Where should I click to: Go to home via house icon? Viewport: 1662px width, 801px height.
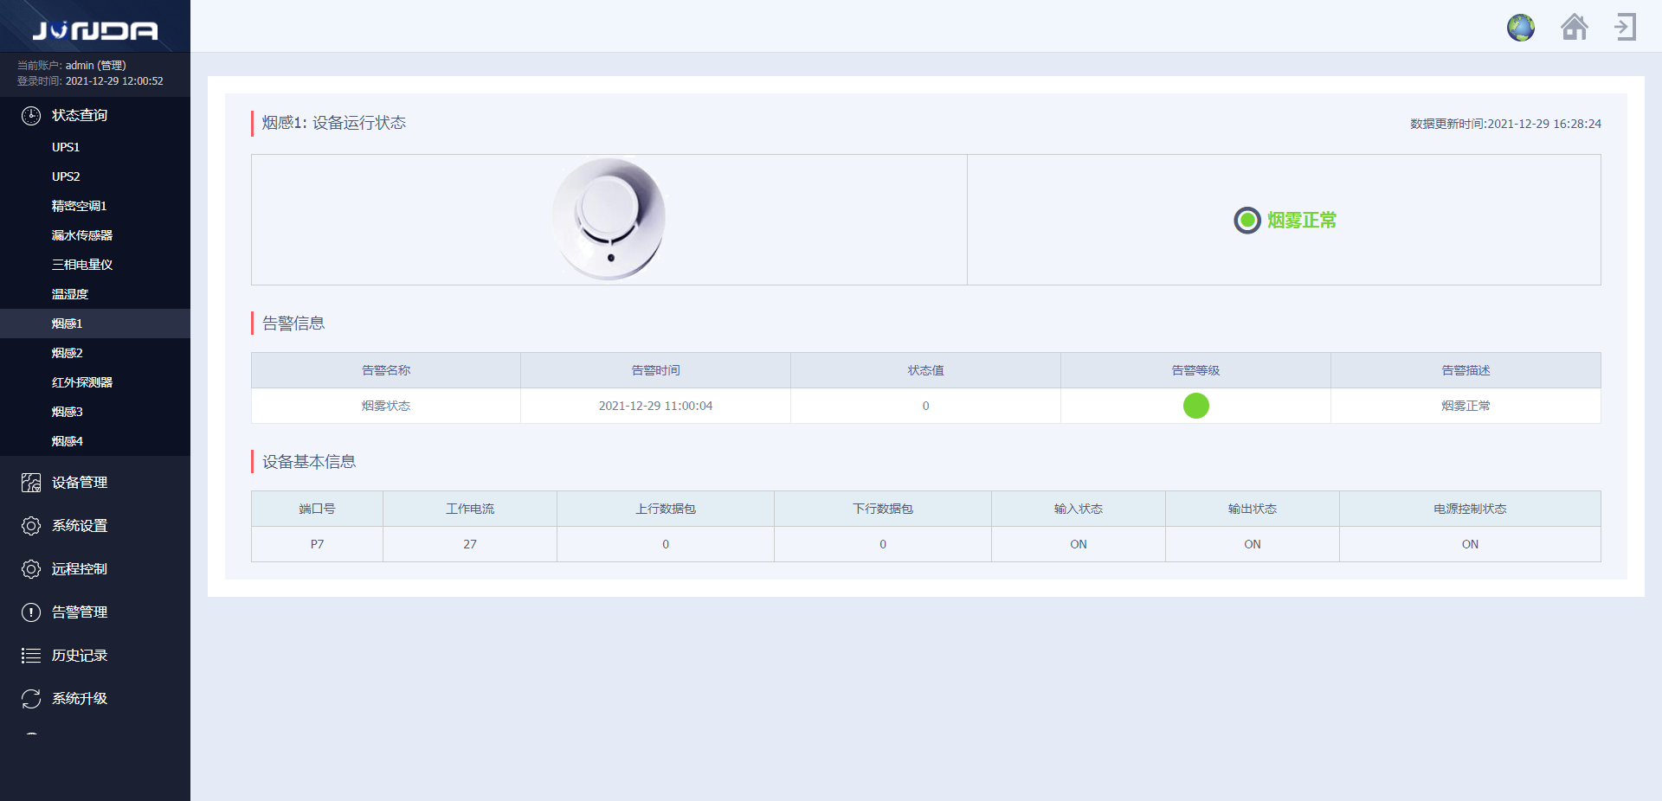(x=1574, y=28)
